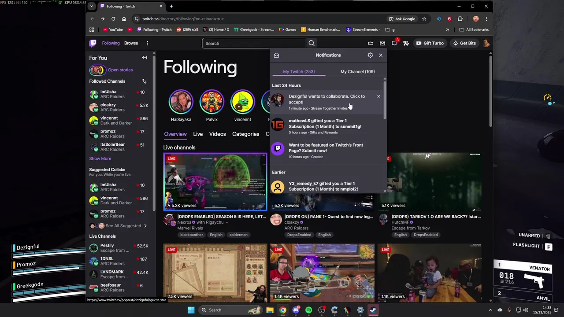Close the Notifications panel
564x317 pixels.
click(381, 55)
